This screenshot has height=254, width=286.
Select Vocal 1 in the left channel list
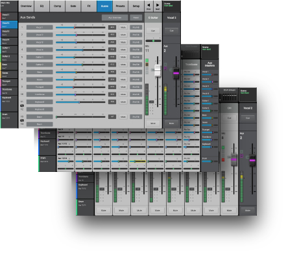tap(9, 16)
